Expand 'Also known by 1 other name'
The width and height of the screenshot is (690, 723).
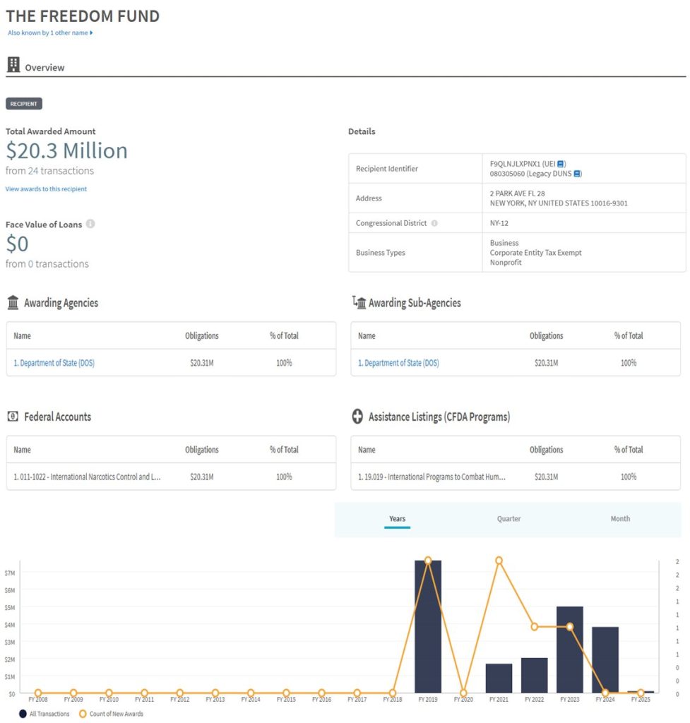coord(50,33)
